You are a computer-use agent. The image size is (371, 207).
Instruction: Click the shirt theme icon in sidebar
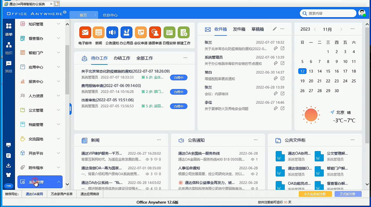click(8, 175)
